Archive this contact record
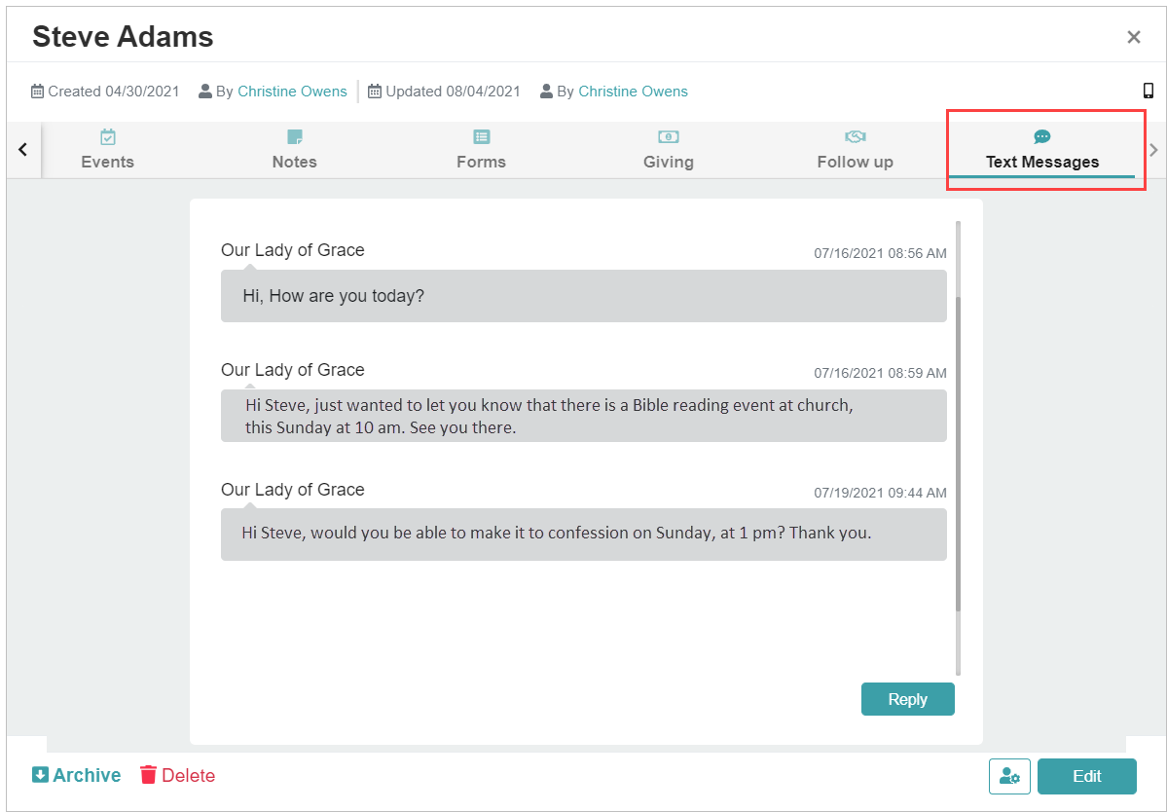Viewport: 1167px width, 812px height. [x=77, y=776]
